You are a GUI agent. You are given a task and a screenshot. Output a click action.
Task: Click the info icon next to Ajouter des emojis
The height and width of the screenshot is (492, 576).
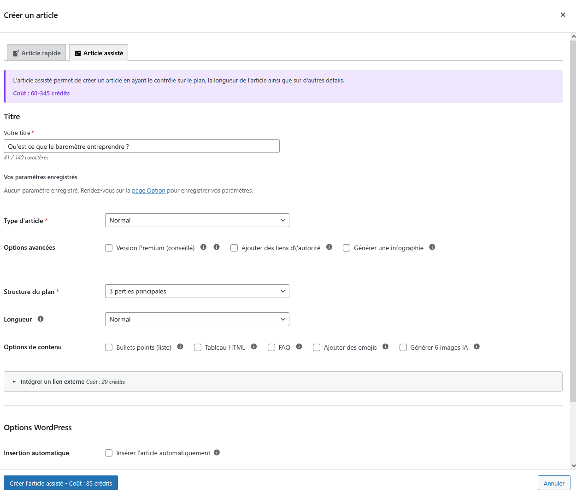[x=385, y=346]
